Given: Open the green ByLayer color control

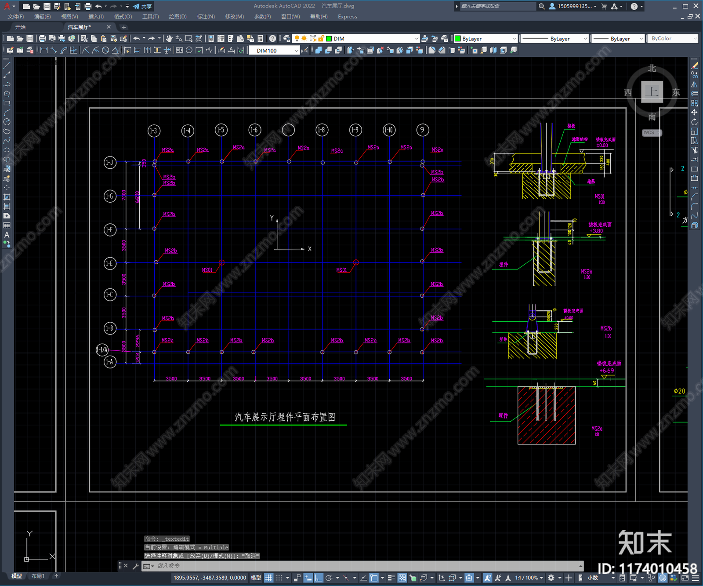Looking at the screenshot, I should tap(485, 39).
